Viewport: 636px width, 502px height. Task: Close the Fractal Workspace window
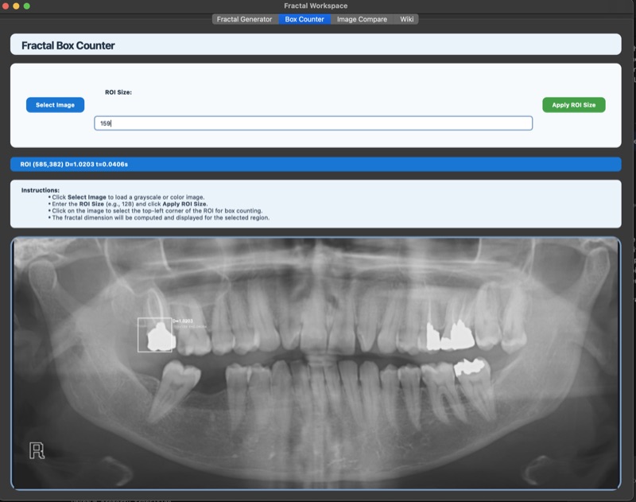[6, 6]
